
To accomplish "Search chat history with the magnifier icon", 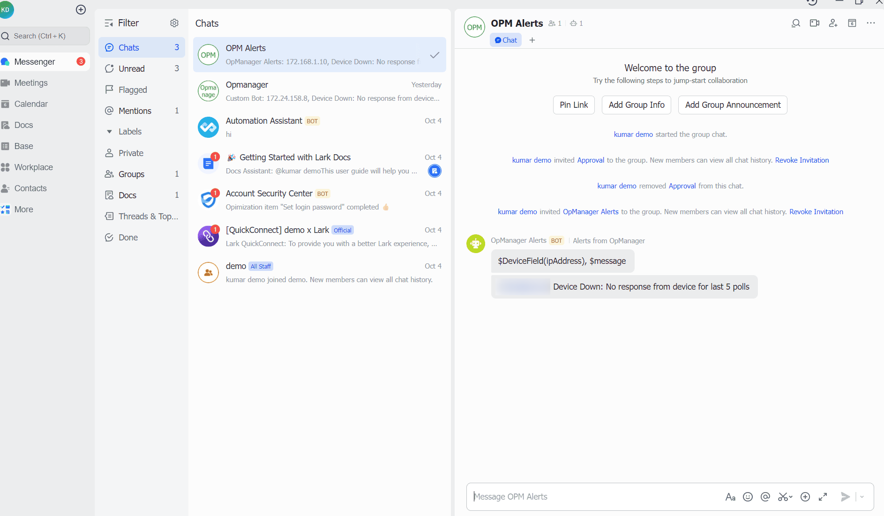I will pos(795,22).
